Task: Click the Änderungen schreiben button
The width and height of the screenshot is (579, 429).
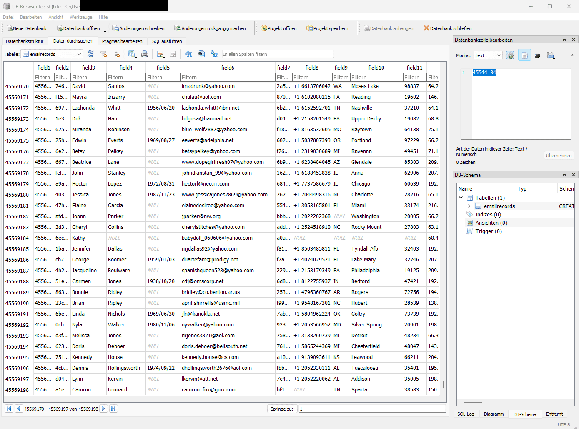Action: click(139, 28)
